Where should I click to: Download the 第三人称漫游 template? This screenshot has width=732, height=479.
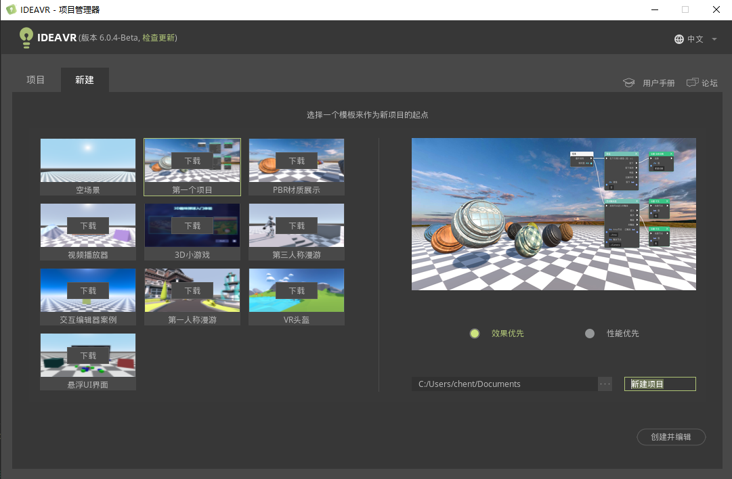point(297,226)
